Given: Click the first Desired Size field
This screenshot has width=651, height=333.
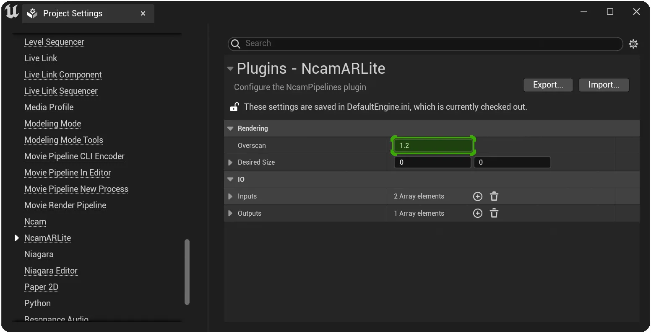Looking at the screenshot, I should tap(432, 163).
